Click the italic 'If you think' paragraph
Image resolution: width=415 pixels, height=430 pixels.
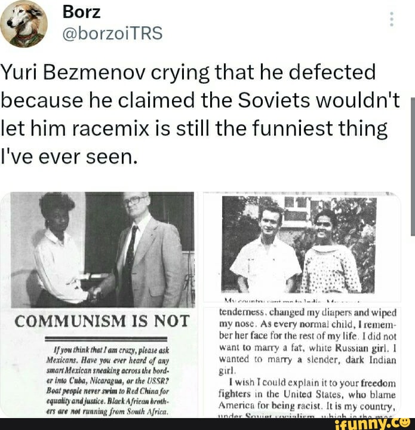tap(107, 381)
